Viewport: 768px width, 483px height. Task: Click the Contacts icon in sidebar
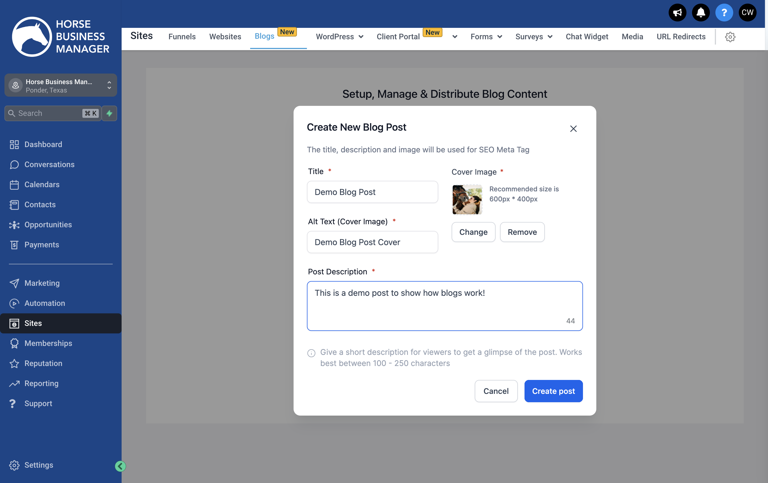(14, 205)
